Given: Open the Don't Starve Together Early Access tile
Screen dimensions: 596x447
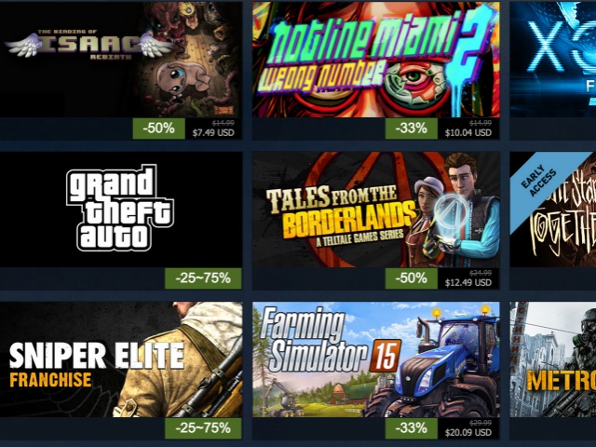Looking at the screenshot, I should [552, 210].
